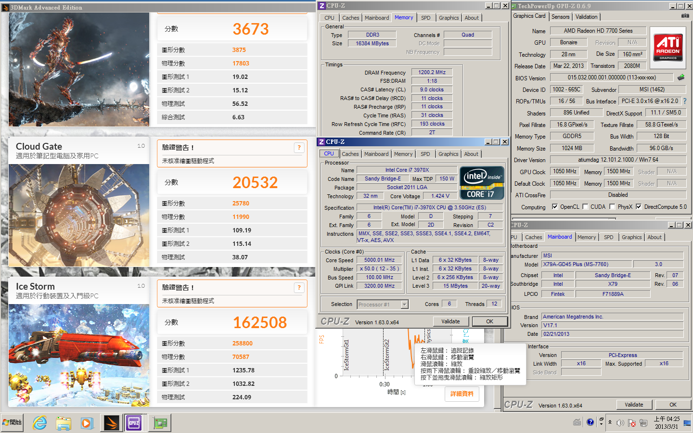Click CPU-Z Memory window title bar icon
This screenshot has height=433, width=693.
[x=321, y=5]
